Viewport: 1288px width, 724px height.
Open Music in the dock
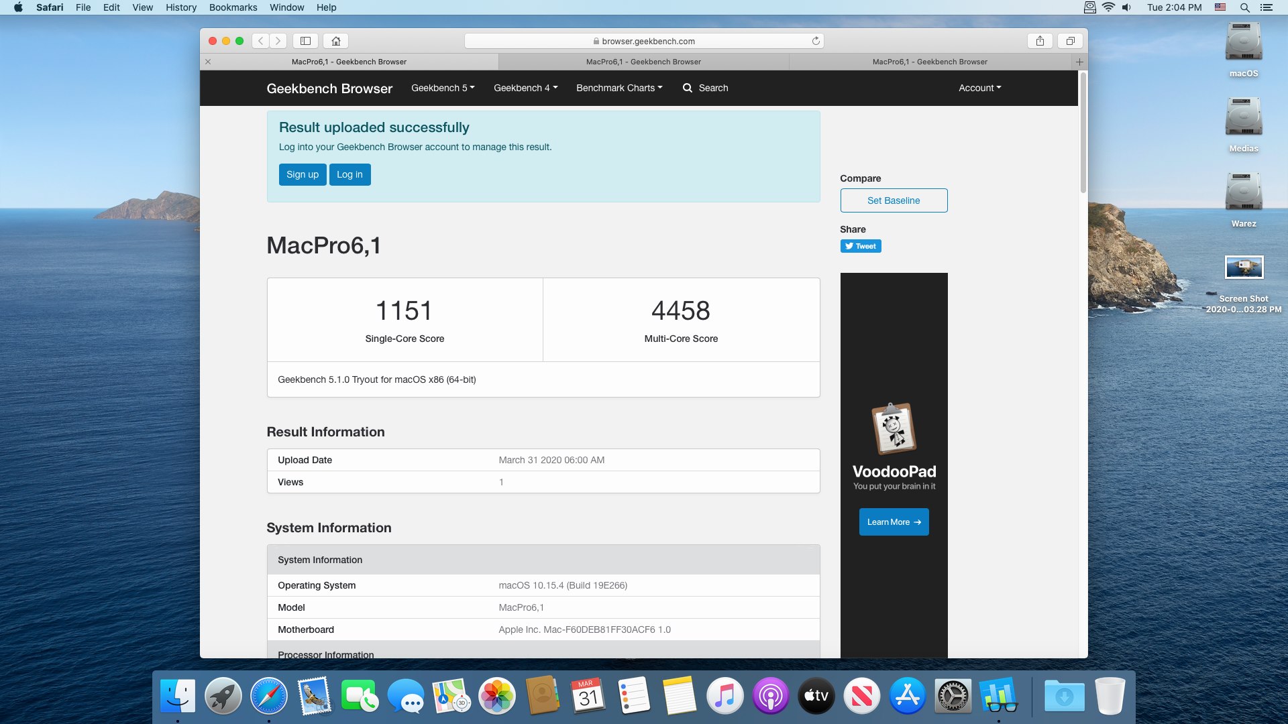(725, 697)
